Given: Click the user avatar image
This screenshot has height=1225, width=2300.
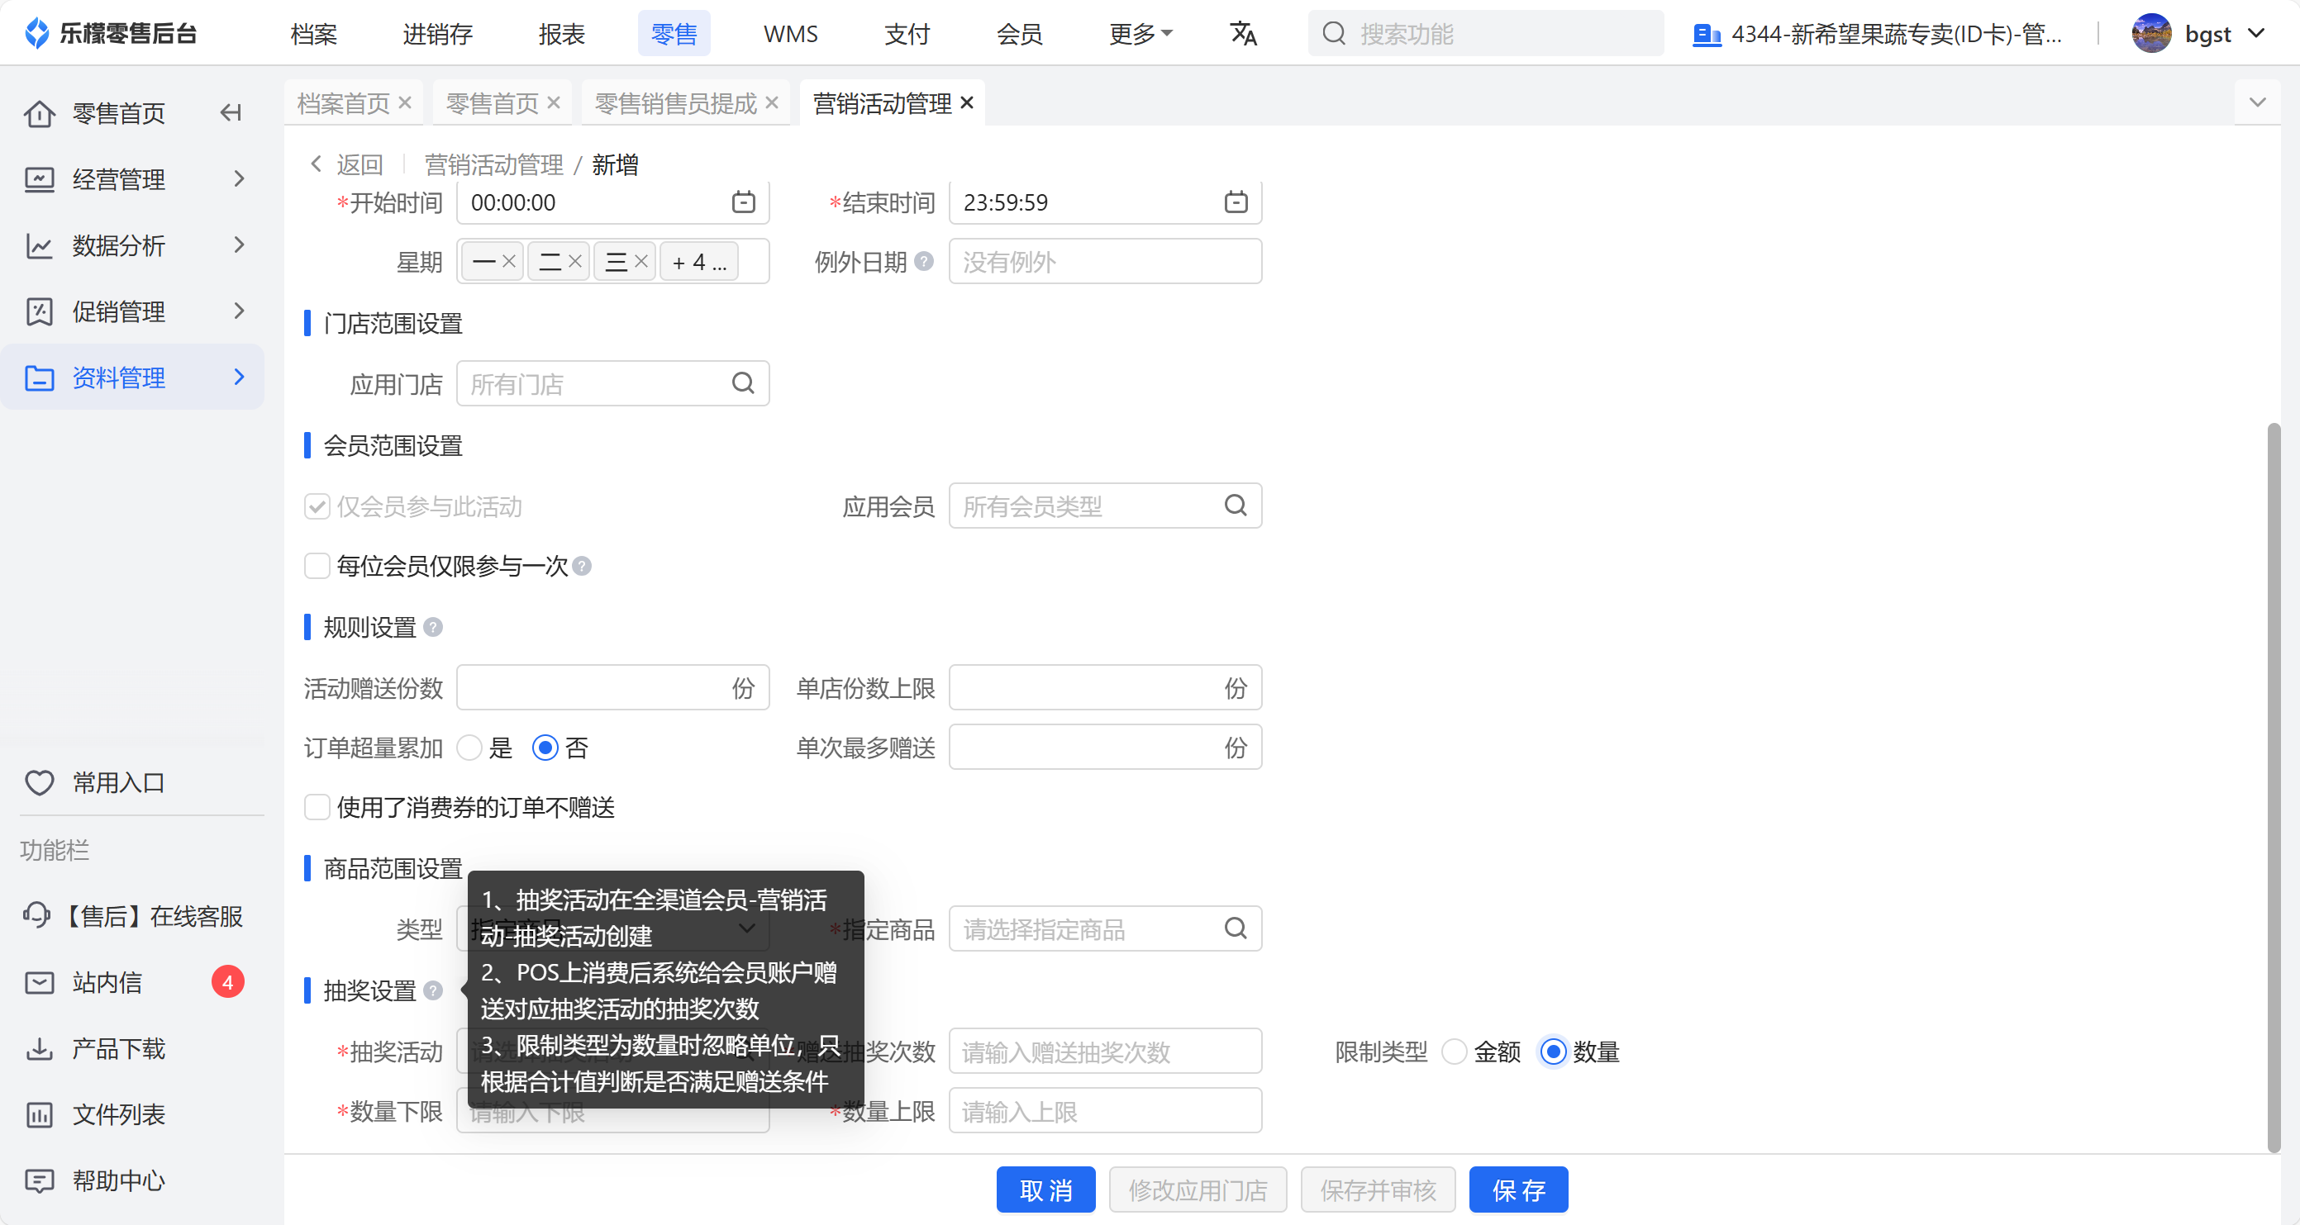Looking at the screenshot, I should [x=2152, y=34].
